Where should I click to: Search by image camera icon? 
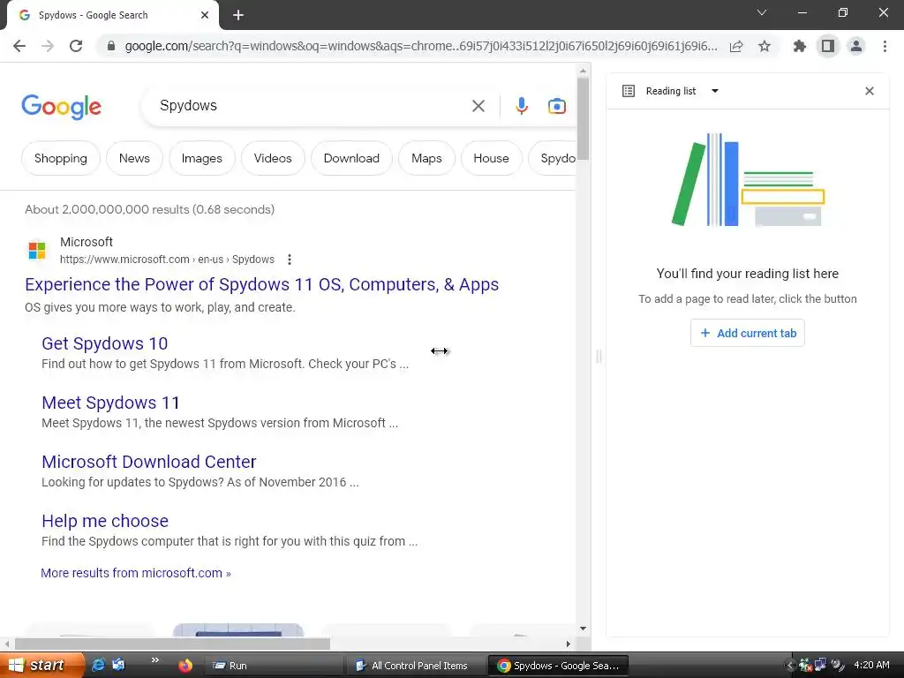pyautogui.click(x=557, y=106)
